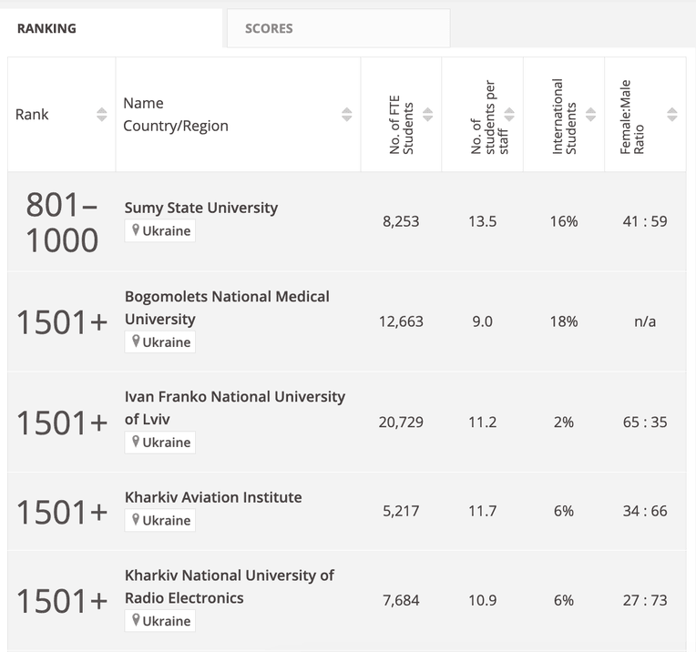
Task: Open Kharkiv National University of Radio Electronics
Action: [x=230, y=586]
